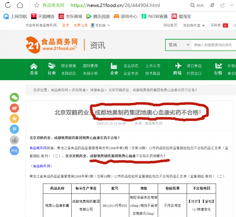The height and width of the screenshot is (217, 236).
Task: Click the address bar URL
Action: click(115, 5)
